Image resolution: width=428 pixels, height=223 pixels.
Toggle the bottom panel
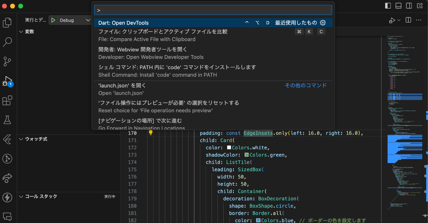(x=398, y=6)
